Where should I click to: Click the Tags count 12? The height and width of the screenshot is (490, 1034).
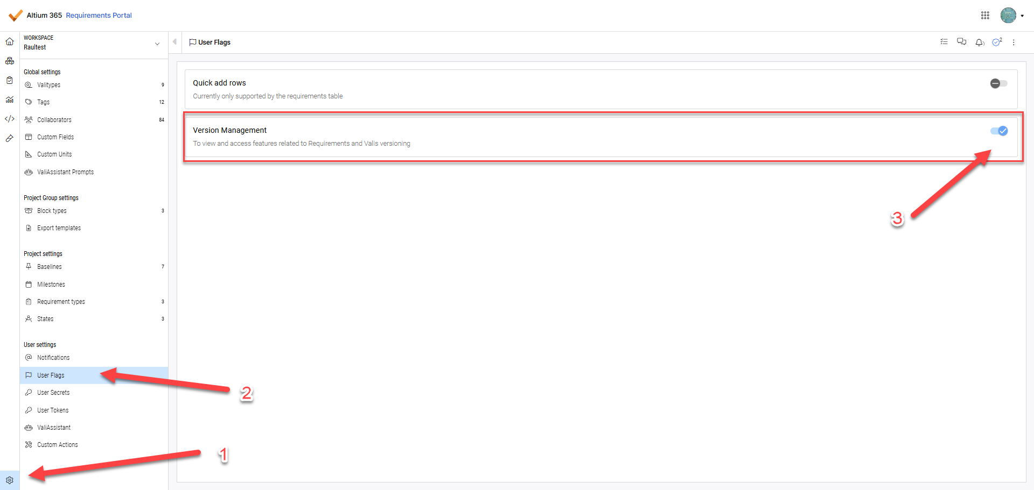click(162, 102)
